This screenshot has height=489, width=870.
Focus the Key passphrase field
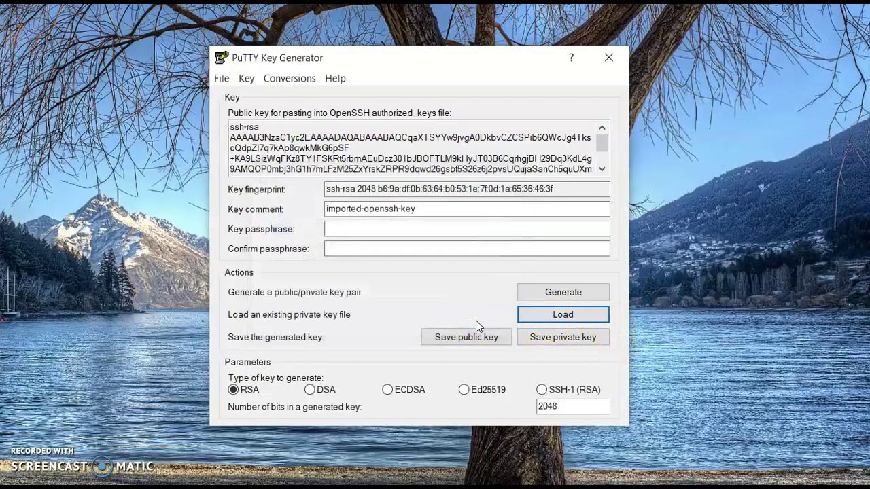tap(467, 229)
